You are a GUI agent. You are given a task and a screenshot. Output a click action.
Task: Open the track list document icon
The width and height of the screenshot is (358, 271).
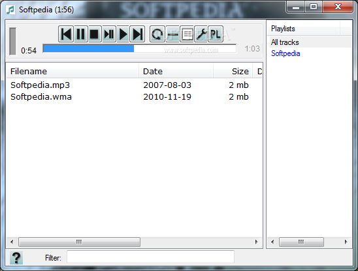pos(187,34)
